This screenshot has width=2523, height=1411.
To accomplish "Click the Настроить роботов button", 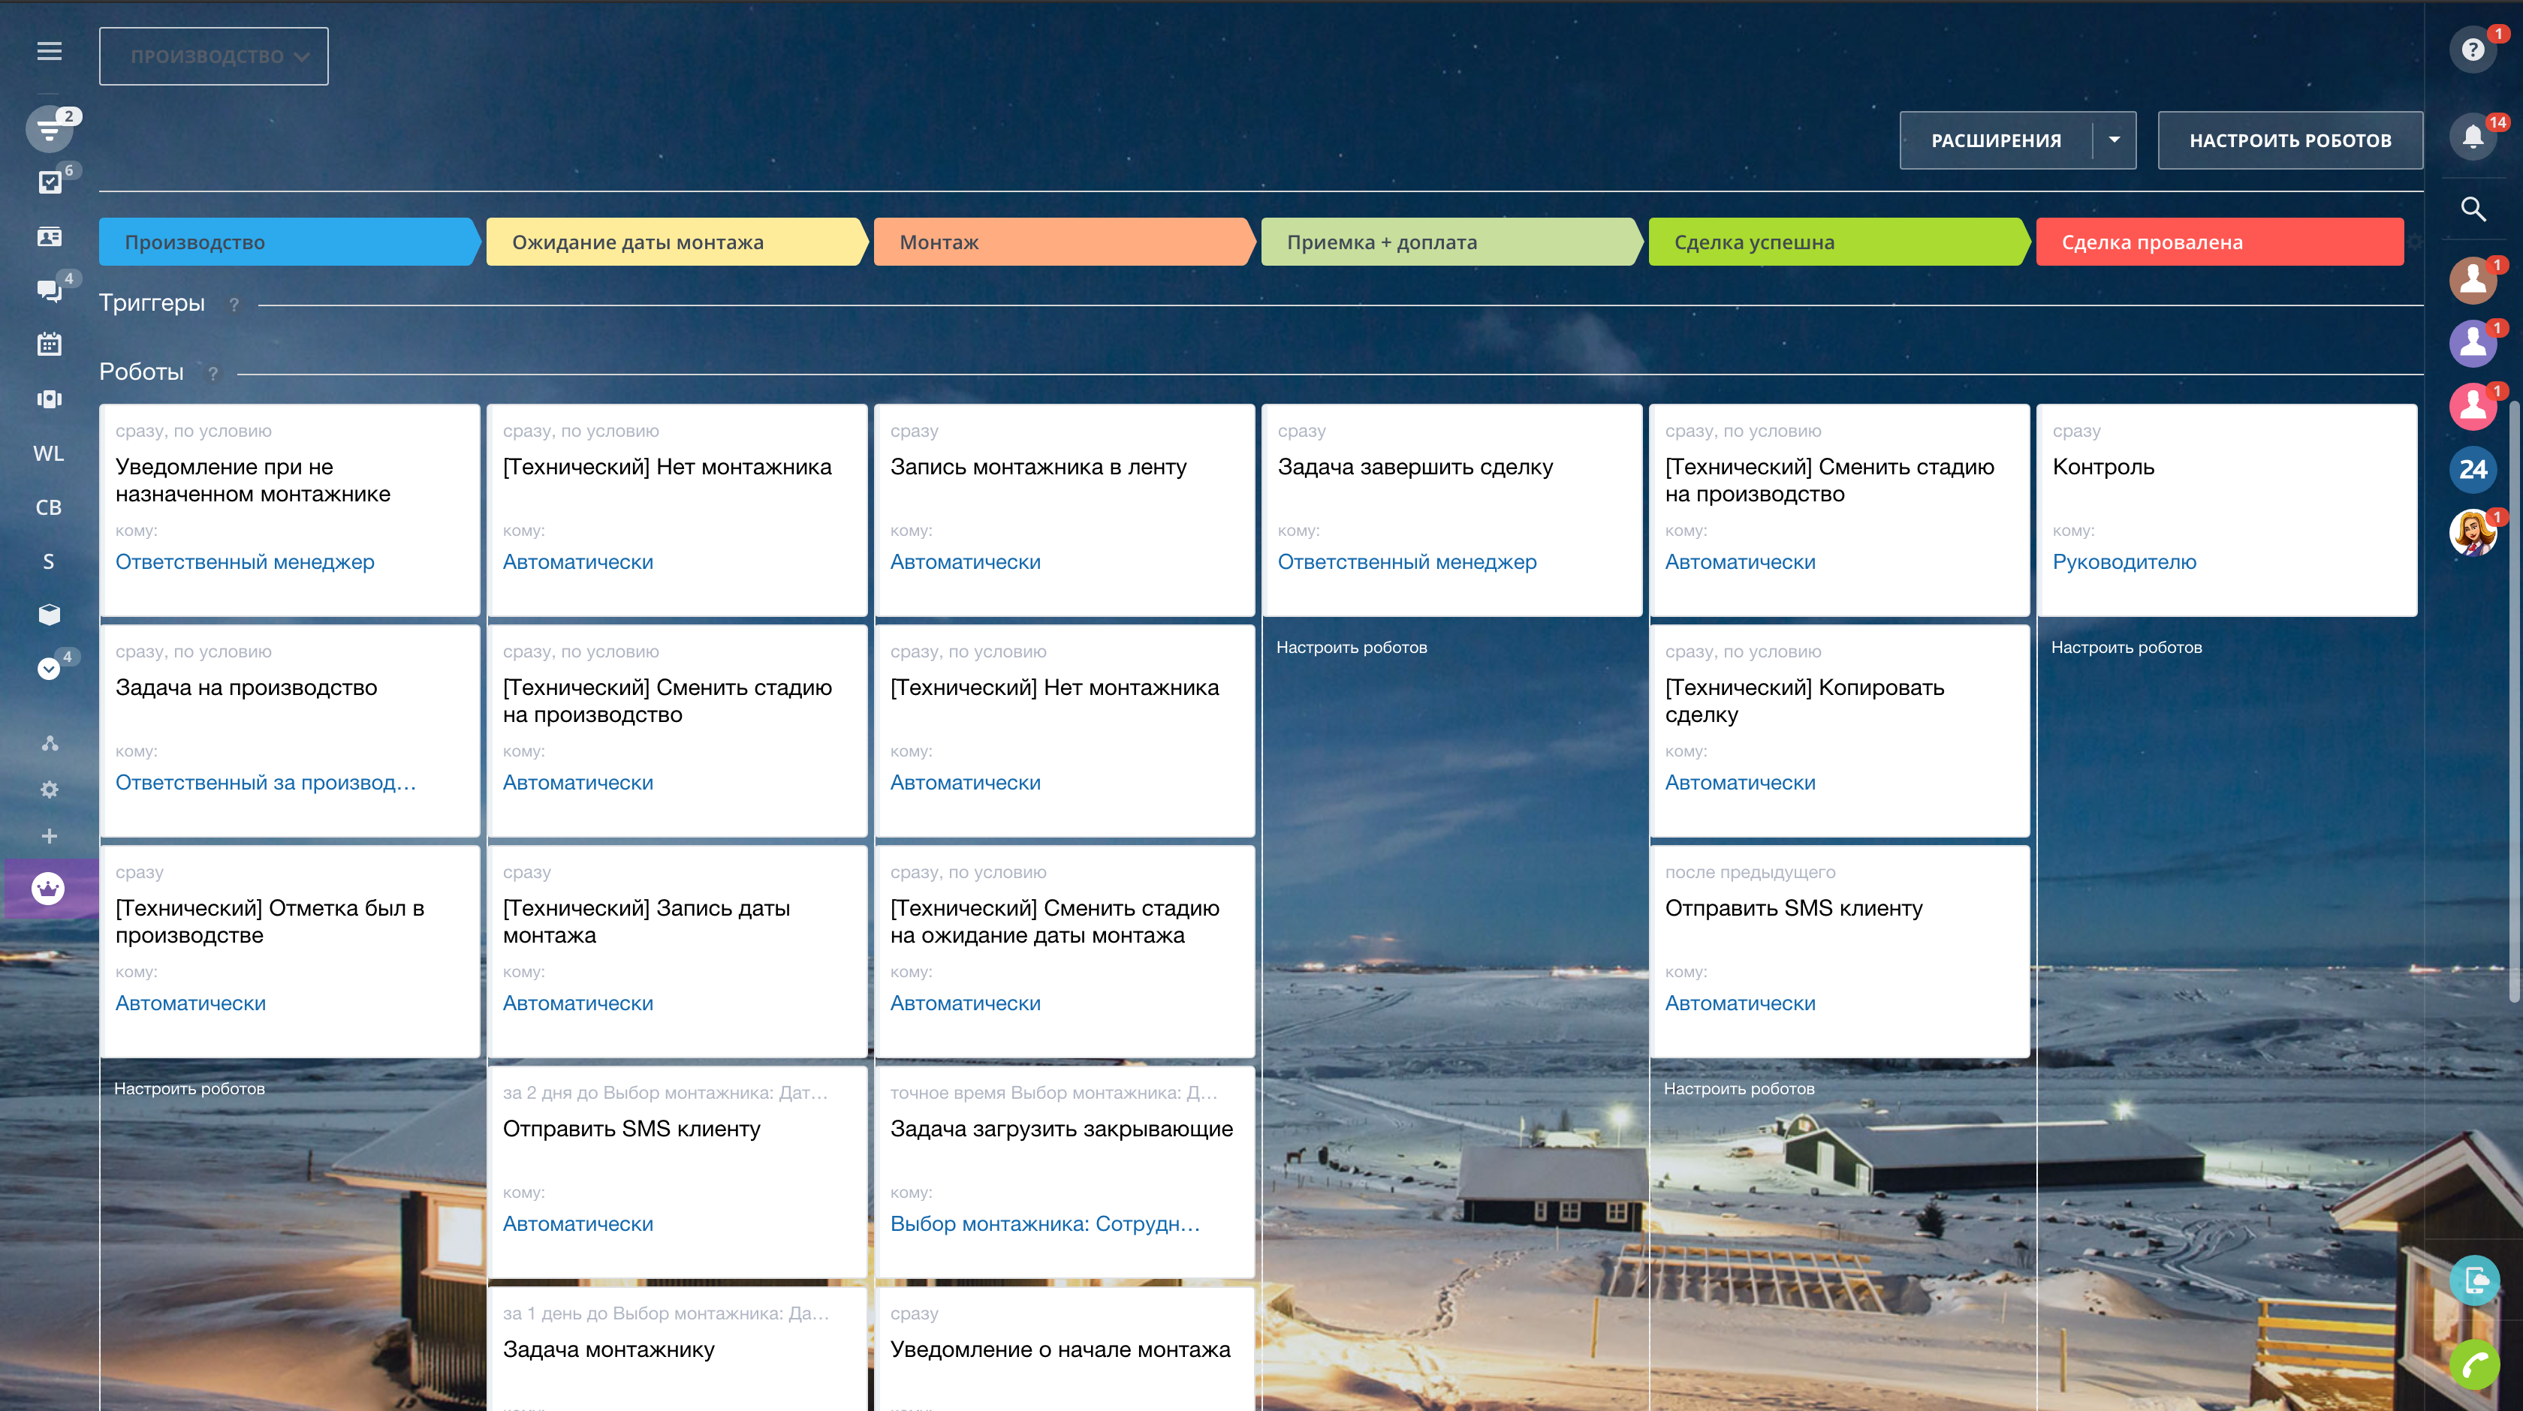I will click(x=2290, y=140).
